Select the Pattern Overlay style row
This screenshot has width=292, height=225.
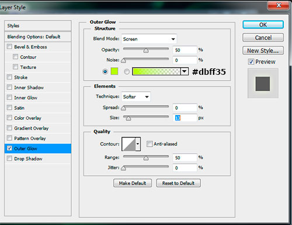click(38, 139)
